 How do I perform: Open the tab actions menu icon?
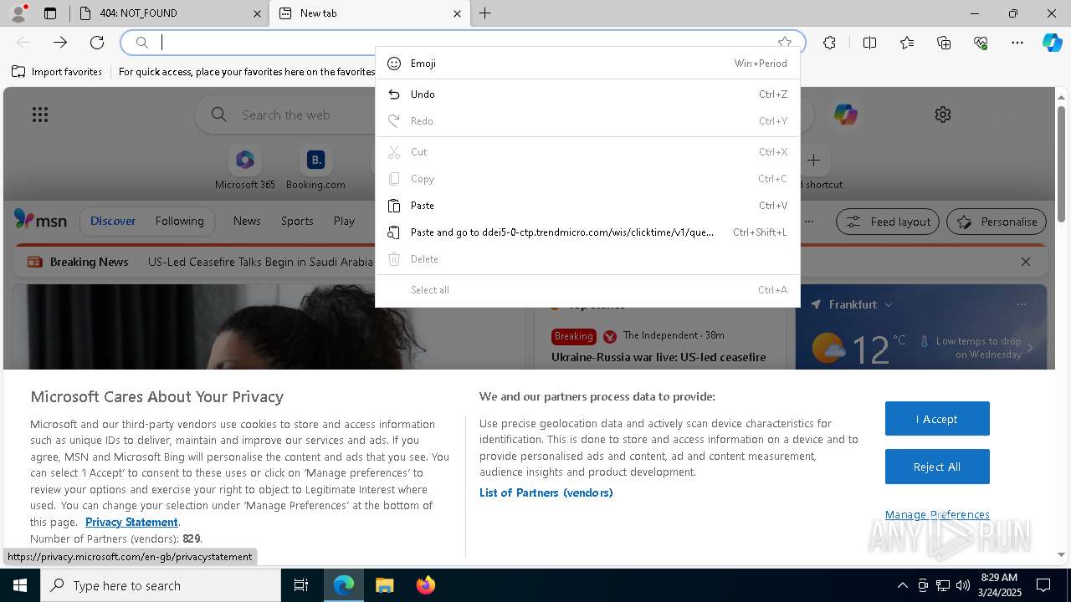tap(50, 13)
